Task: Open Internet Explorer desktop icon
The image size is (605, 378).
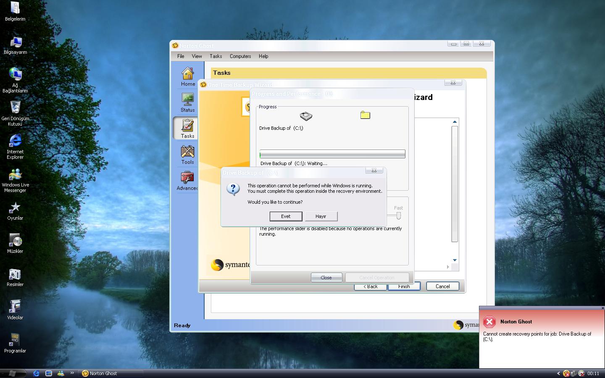Action: pos(15,147)
